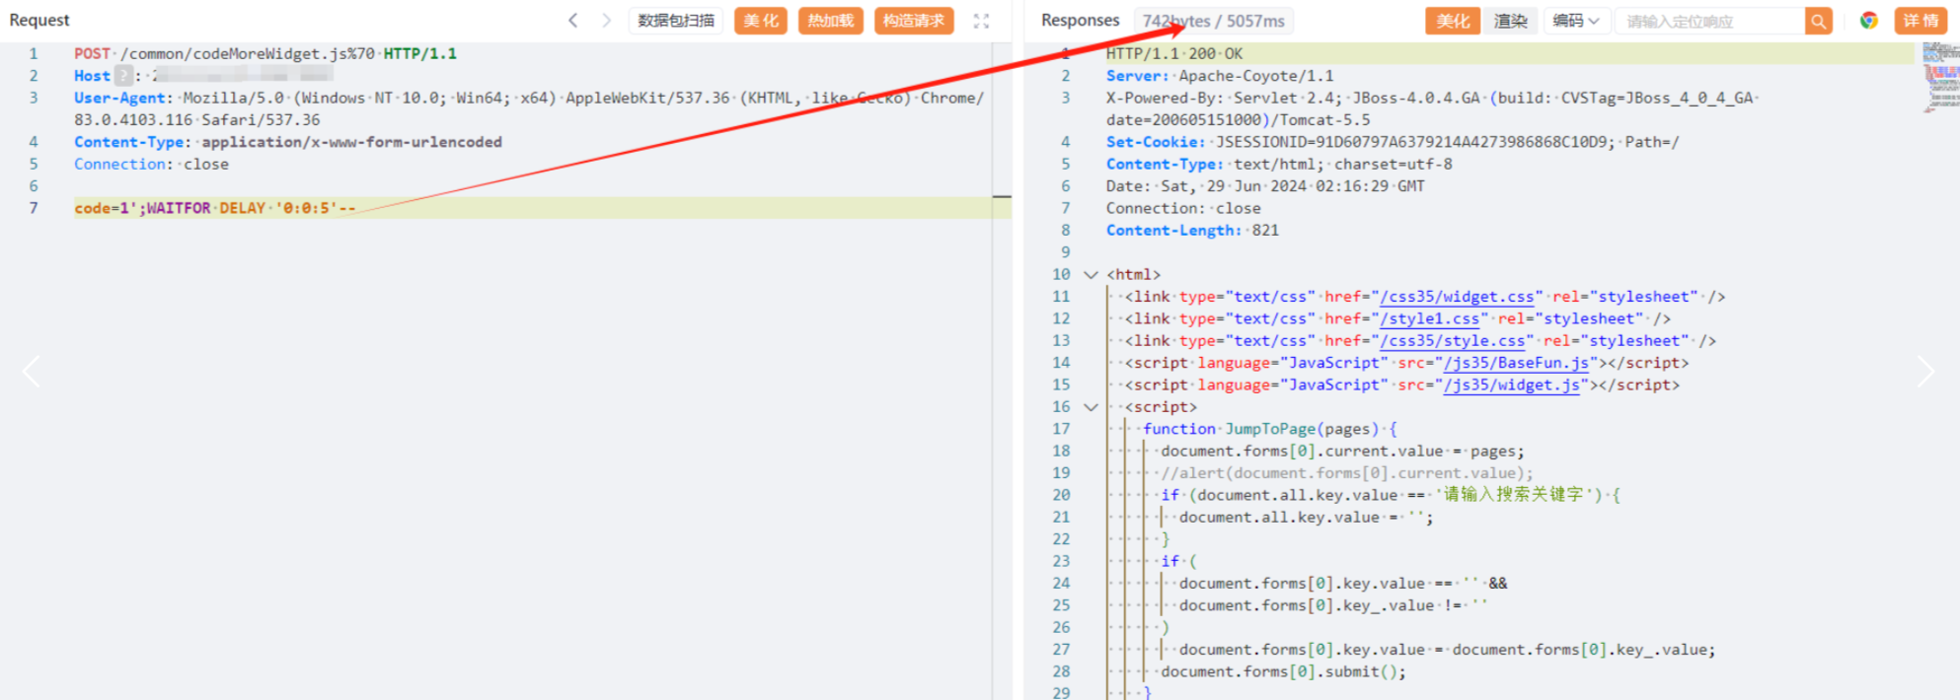Click the Server: Apache-Coyote/1.1 header
Image resolution: width=1960 pixels, height=700 pixels.
click(1220, 76)
